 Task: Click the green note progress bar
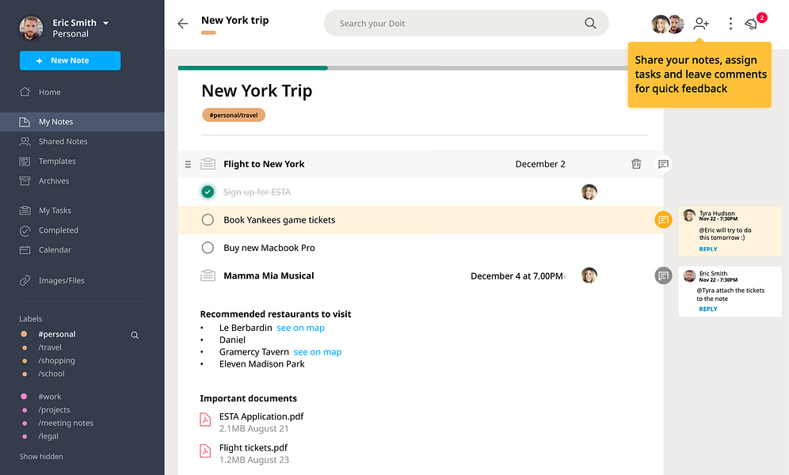(253, 68)
